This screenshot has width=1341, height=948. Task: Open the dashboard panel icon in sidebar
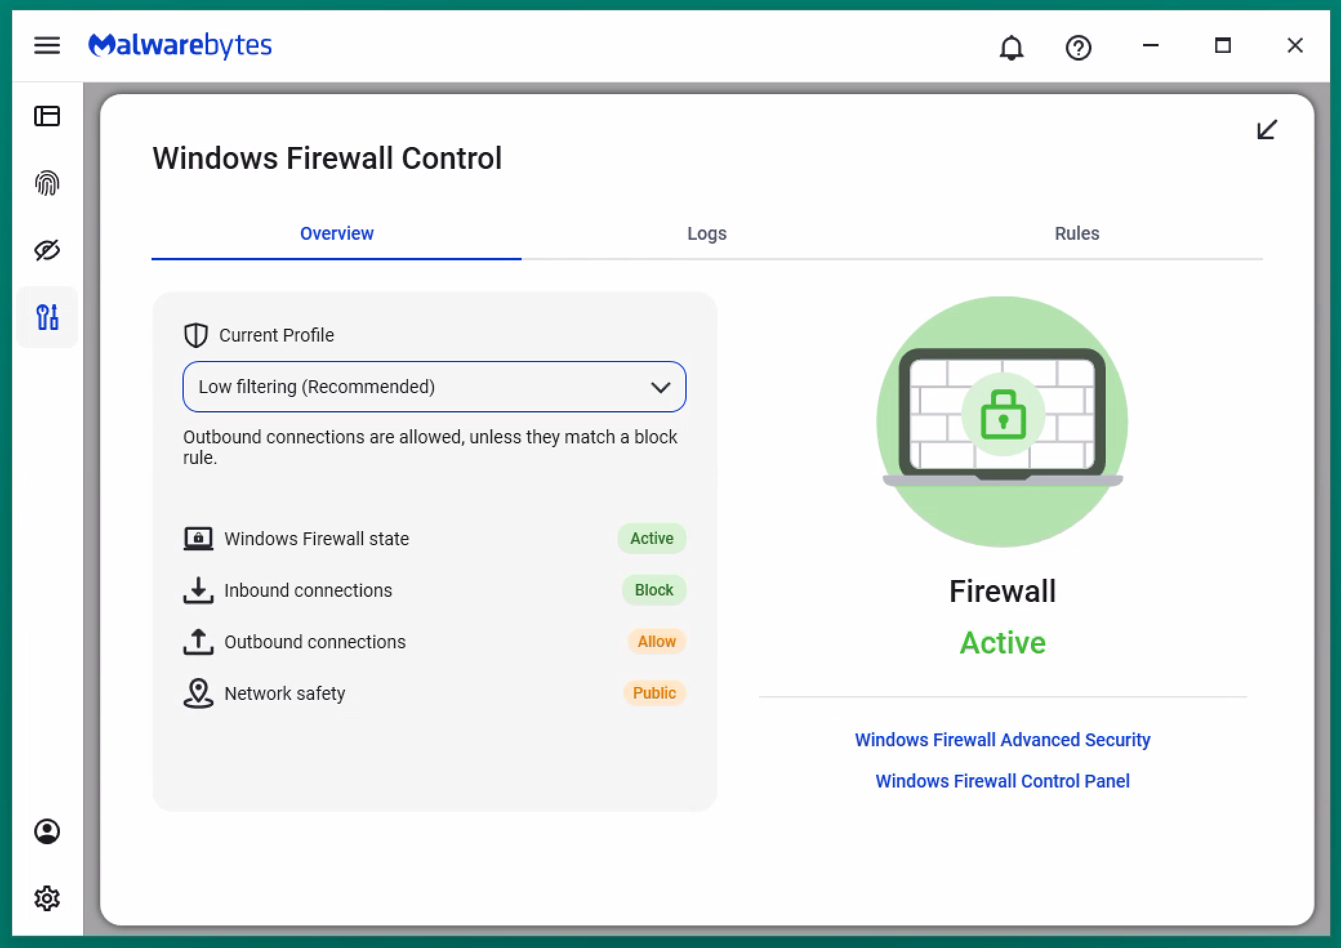[47, 116]
